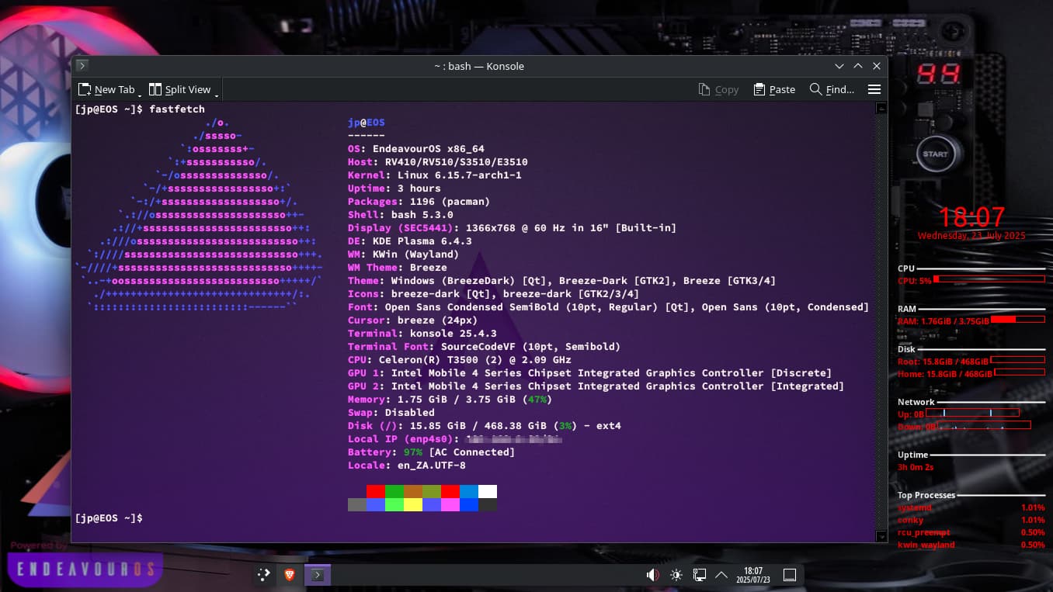Image resolution: width=1053 pixels, height=592 pixels.
Task: Click the terminal scrollbar down arrow
Action: (881, 536)
